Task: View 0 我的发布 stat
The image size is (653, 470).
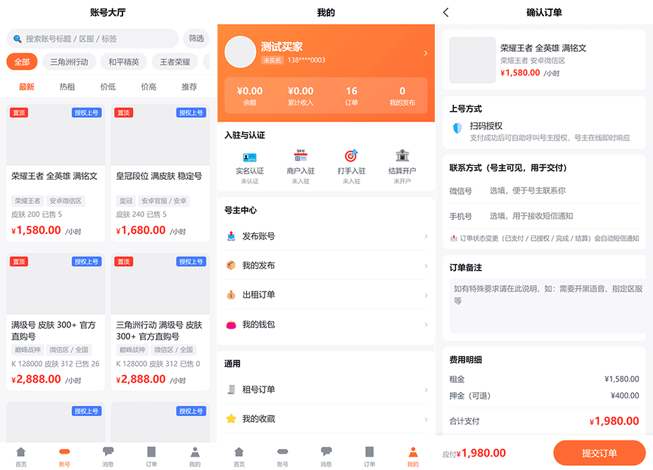Action: (402, 96)
